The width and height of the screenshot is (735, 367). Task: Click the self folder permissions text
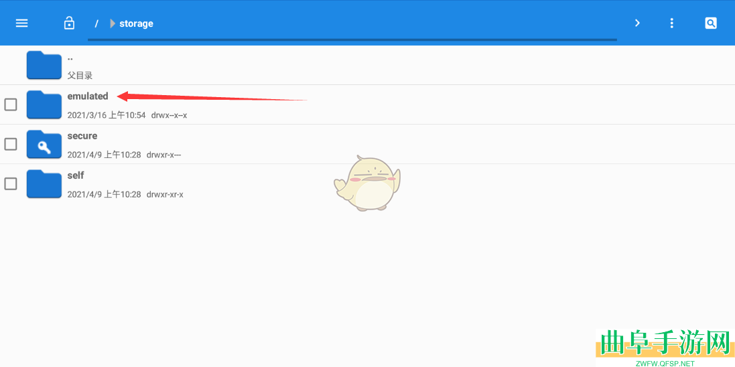[165, 194]
